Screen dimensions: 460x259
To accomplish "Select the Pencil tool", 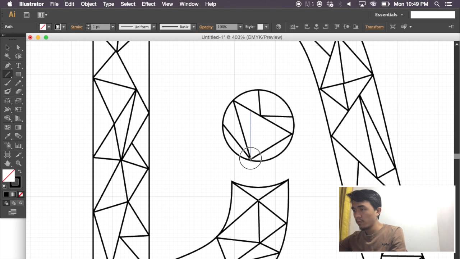I will (18, 83).
